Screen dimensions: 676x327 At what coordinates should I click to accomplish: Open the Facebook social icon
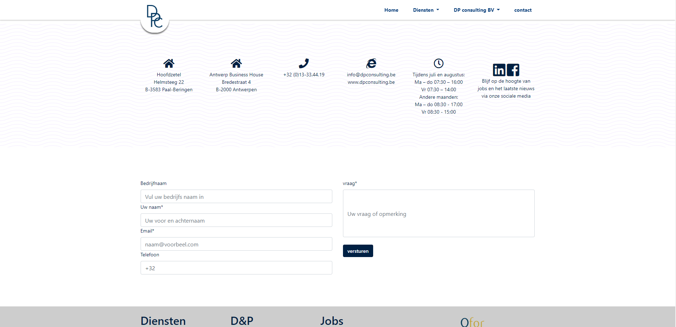coord(513,70)
